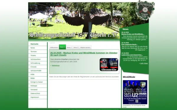Switch to the Willkommen tab

pos(54,48)
